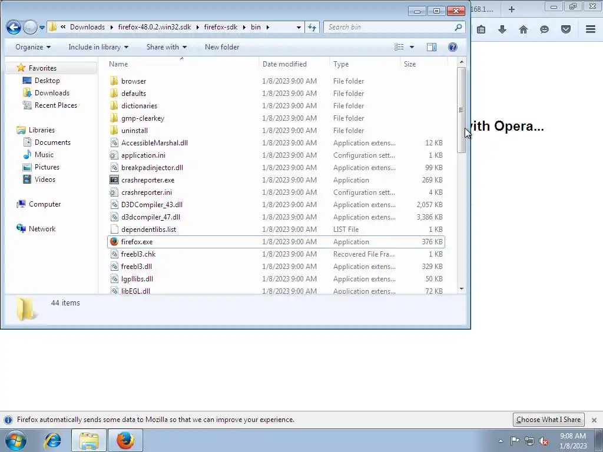Select Libraries in navigation pane
This screenshot has width=603, height=452.
(x=42, y=130)
